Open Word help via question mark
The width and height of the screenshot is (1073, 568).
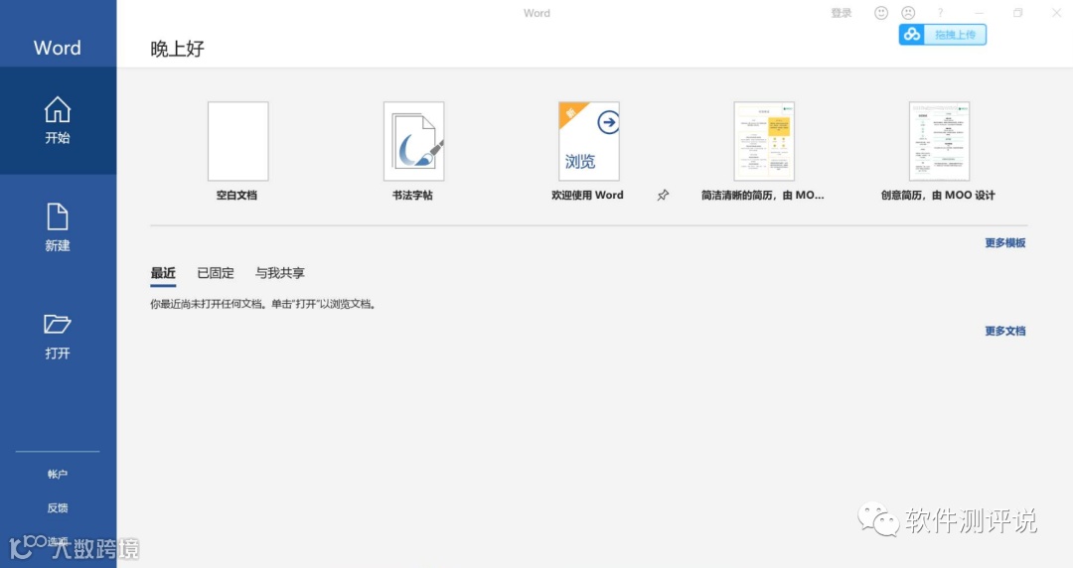(x=940, y=13)
